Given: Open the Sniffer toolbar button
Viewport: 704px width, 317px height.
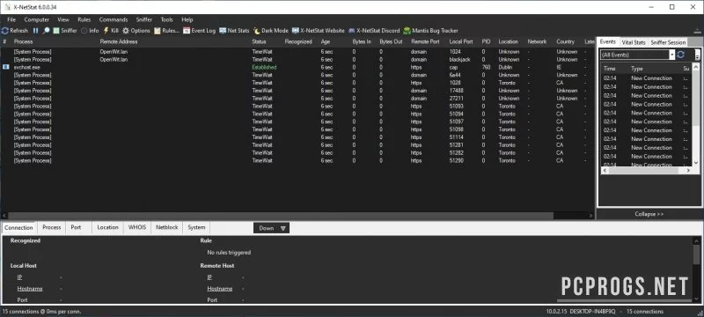Looking at the screenshot, I should tap(65, 31).
